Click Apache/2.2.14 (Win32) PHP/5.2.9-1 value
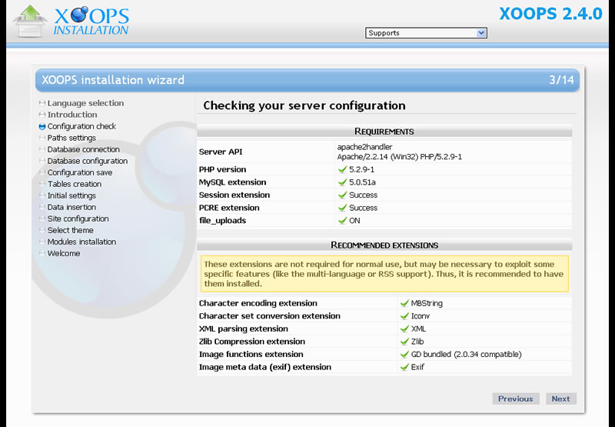615x427 pixels. [x=399, y=157]
